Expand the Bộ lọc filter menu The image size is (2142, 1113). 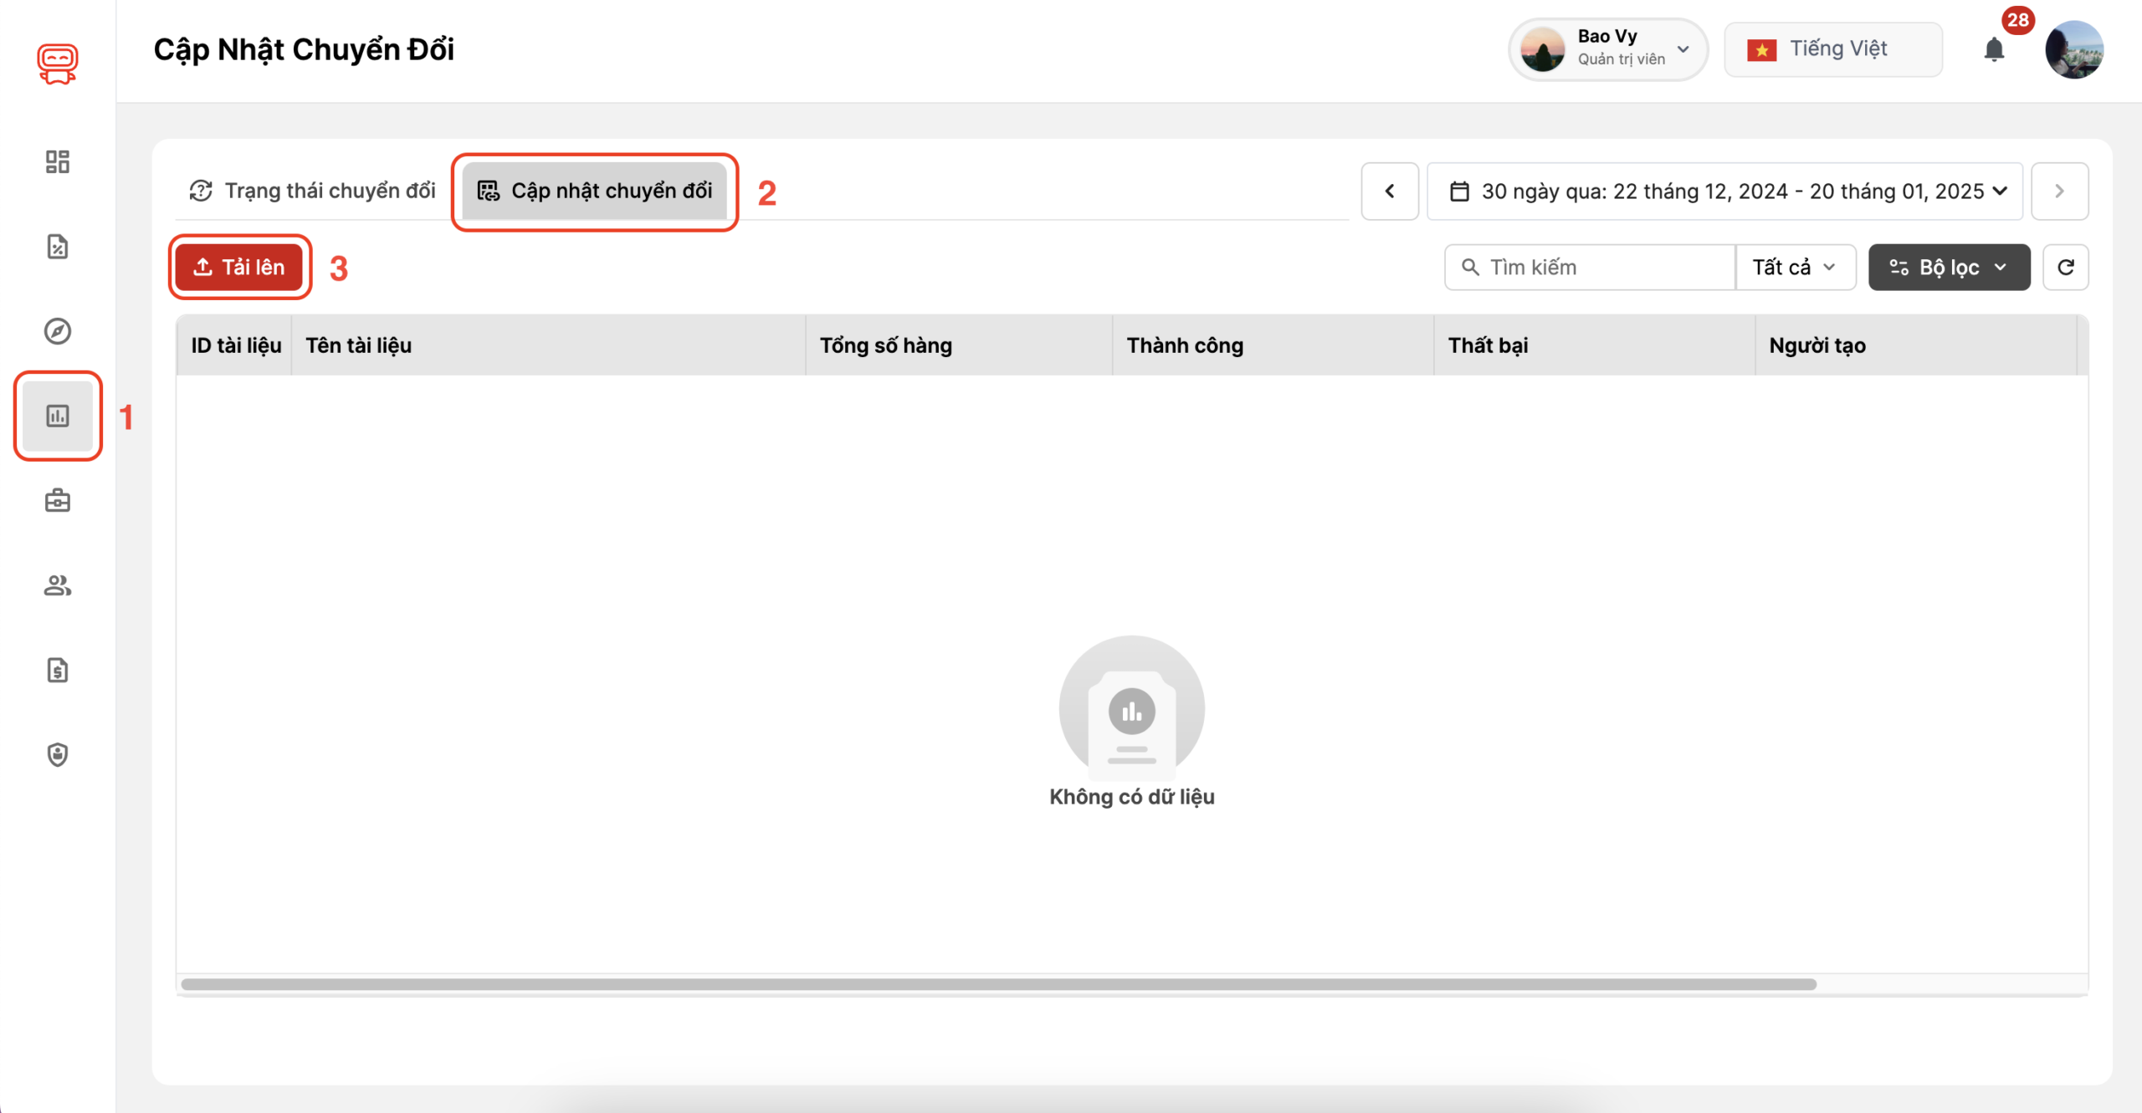coord(1949,268)
